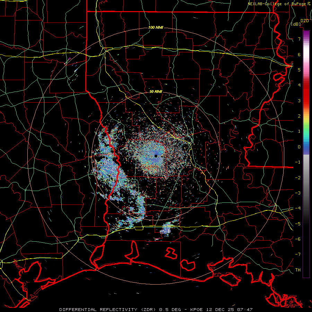Click the "6" value on the color scale
Image resolution: width=312 pixels, height=312 pixels.
299,54
